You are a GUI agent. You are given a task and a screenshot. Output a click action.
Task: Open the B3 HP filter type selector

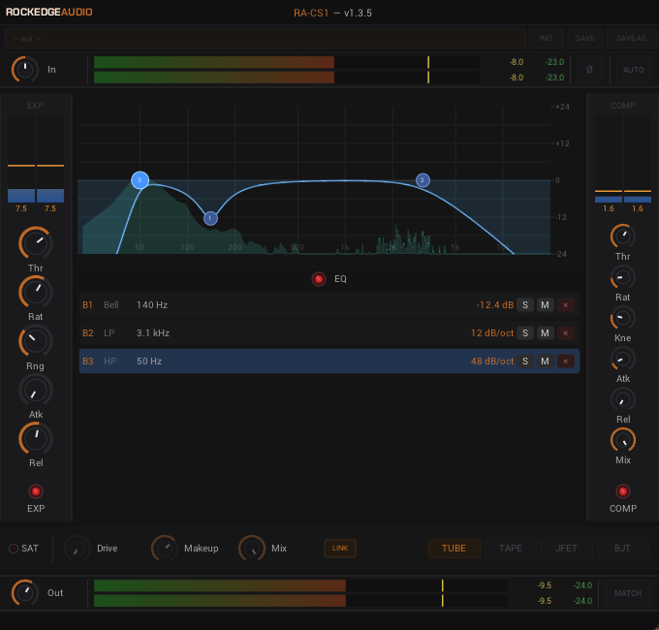[110, 361]
